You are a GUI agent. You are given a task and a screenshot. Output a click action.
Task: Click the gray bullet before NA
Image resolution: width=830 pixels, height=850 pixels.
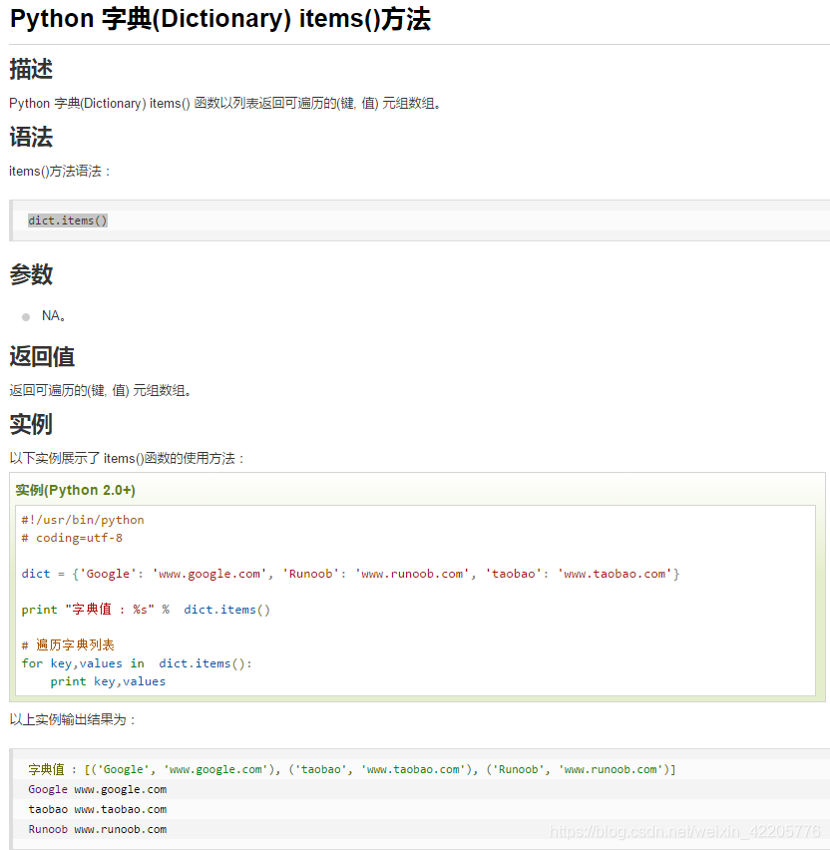(26, 317)
